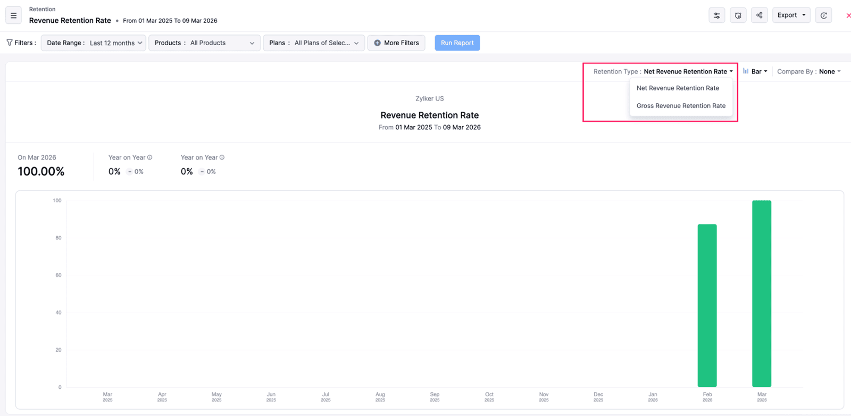Click the schedule report icon
851x416 pixels.
pos(738,15)
